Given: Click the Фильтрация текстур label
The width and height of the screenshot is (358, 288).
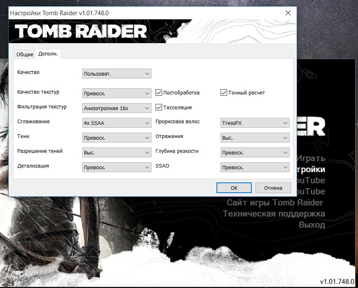Looking at the screenshot, I should point(42,107).
